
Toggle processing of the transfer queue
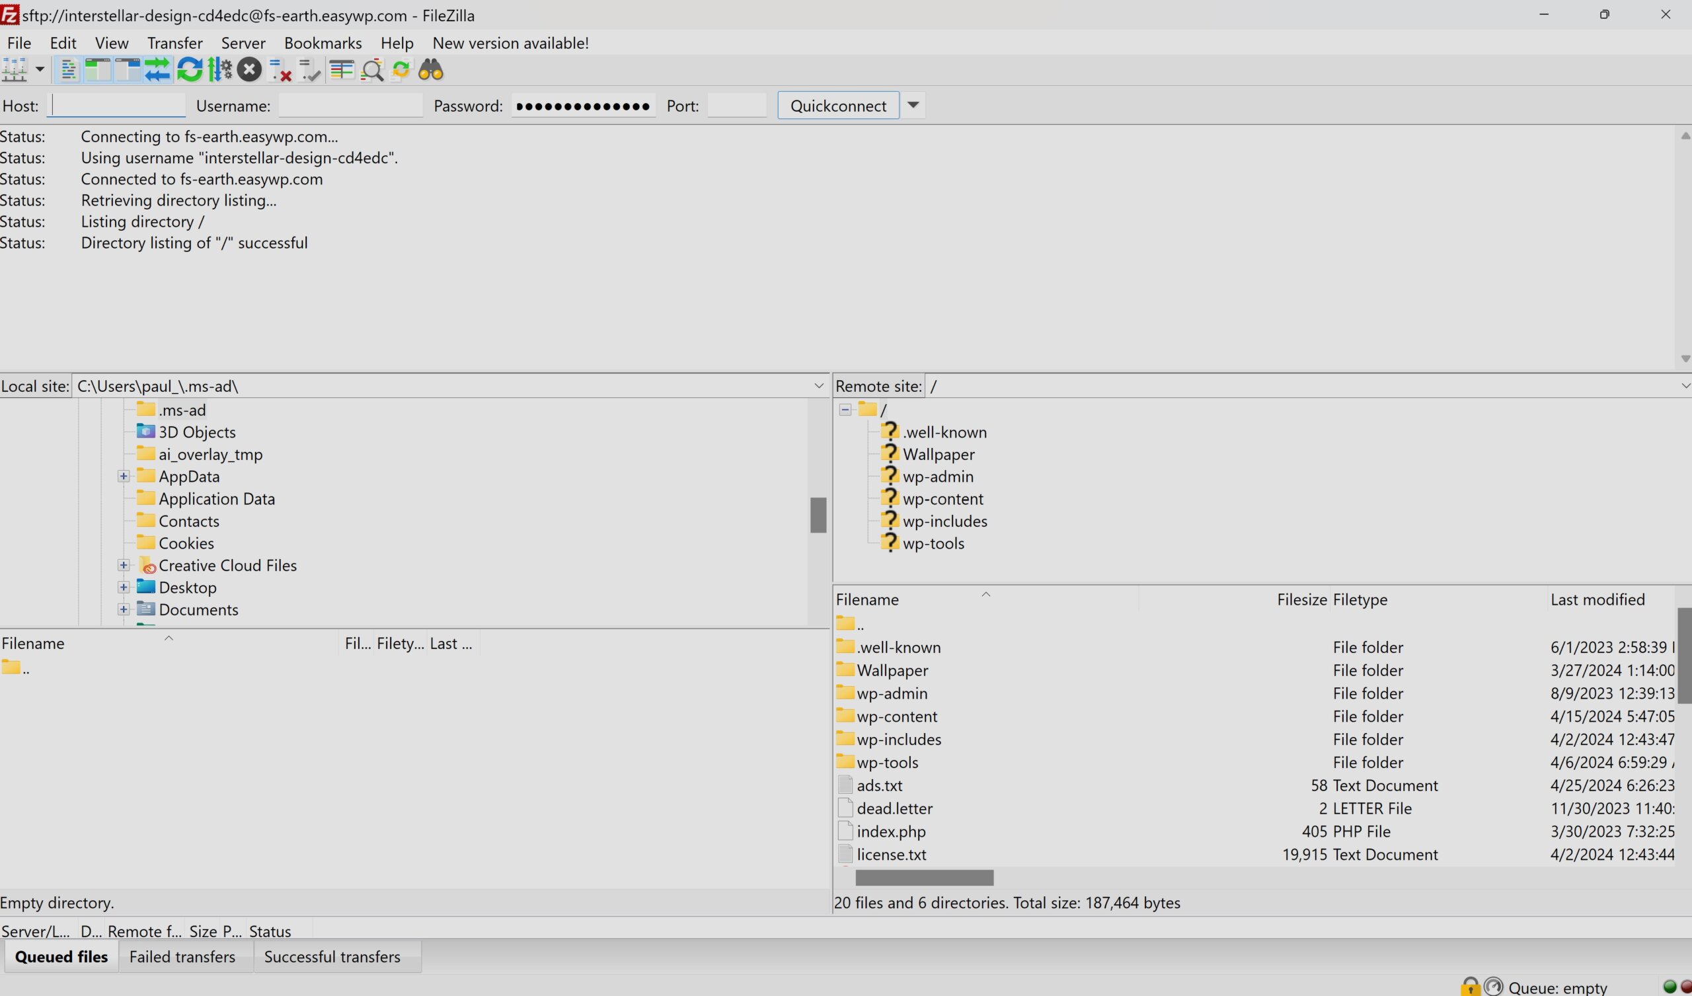(219, 70)
